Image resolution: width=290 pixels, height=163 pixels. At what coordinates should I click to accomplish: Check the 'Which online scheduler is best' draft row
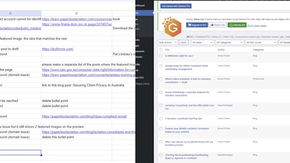[x=161, y=79]
